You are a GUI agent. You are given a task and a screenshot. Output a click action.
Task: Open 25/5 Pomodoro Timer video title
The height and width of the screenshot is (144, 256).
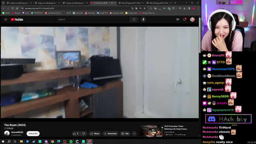(176, 128)
